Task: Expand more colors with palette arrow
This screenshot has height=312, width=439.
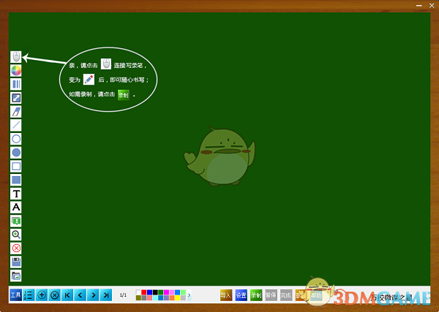Action: 189,295
